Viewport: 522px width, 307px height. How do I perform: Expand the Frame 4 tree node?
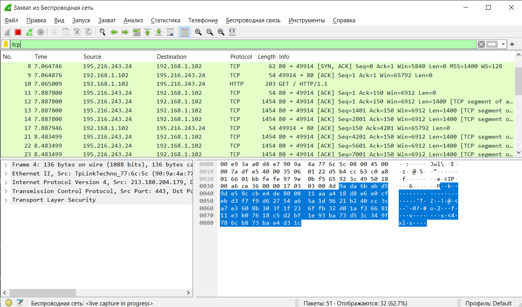coord(5,164)
